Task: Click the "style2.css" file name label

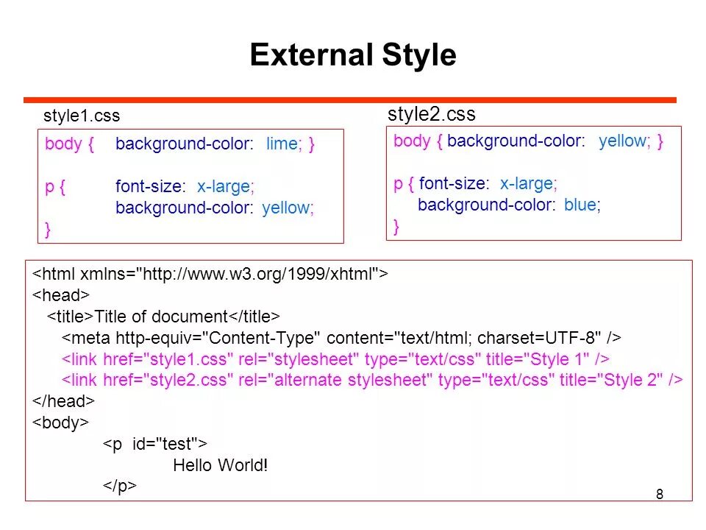Action: 432,113
